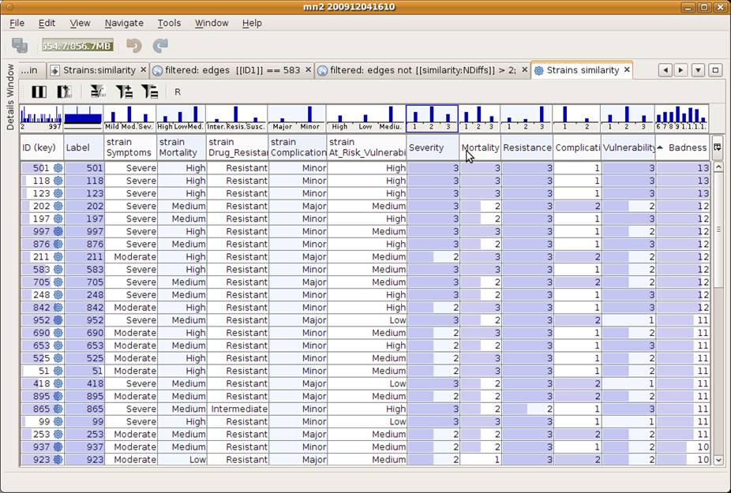The image size is (731, 493).
Task: Maximize the editor window with the square icon
Action: (715, 70)
